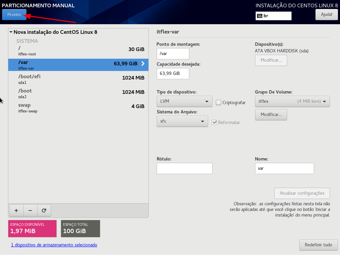Select the br keyboard layout indicator
This screenshot has width=340, height=255.
[274, 16]
